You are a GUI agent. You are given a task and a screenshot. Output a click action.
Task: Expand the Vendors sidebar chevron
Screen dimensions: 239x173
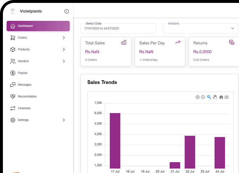[x=64, y=61]
